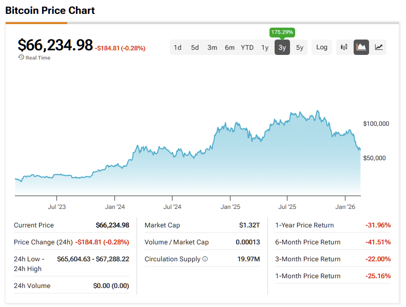
Task: Click the -25.16% return value
Action: (x=378, y=276)
